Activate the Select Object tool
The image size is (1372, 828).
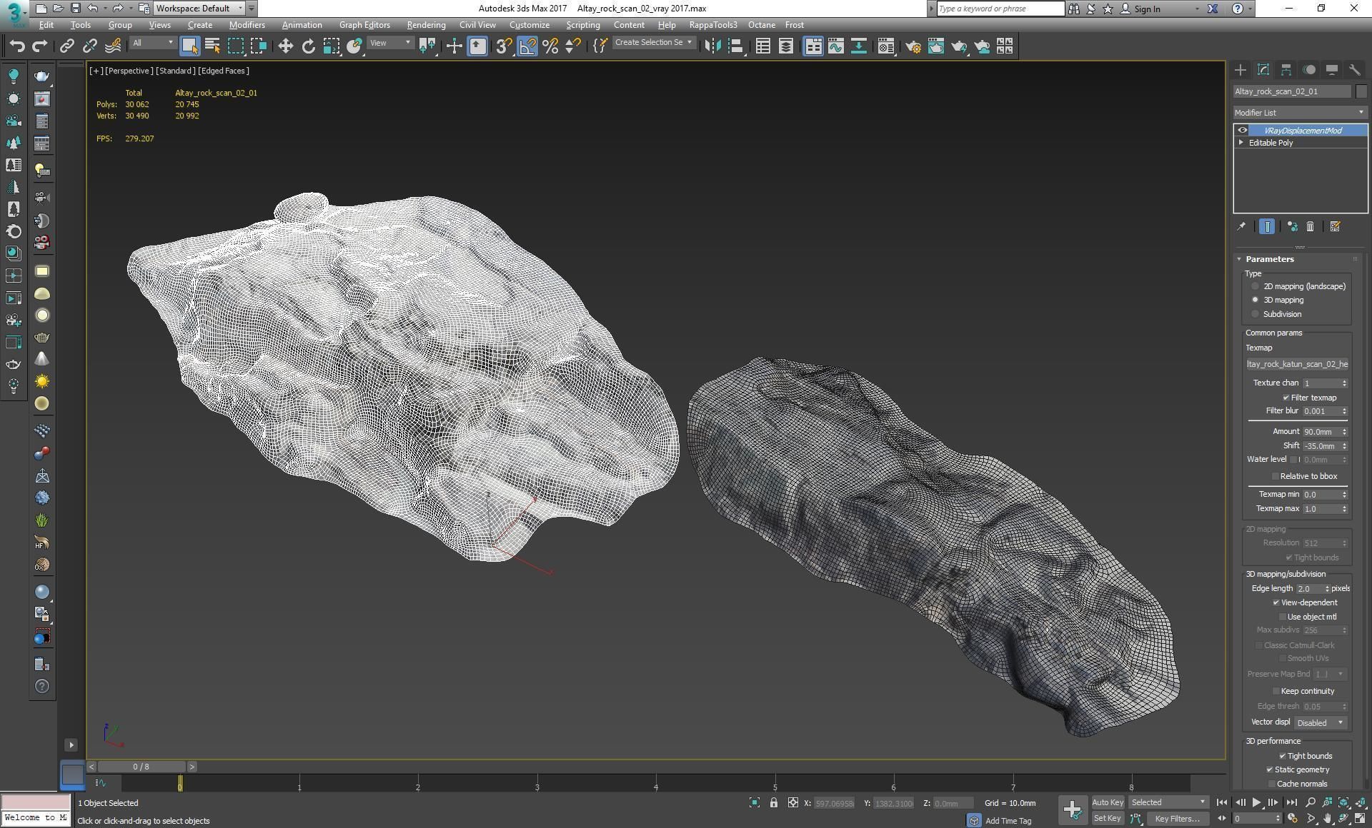click(x=189, y=46)
